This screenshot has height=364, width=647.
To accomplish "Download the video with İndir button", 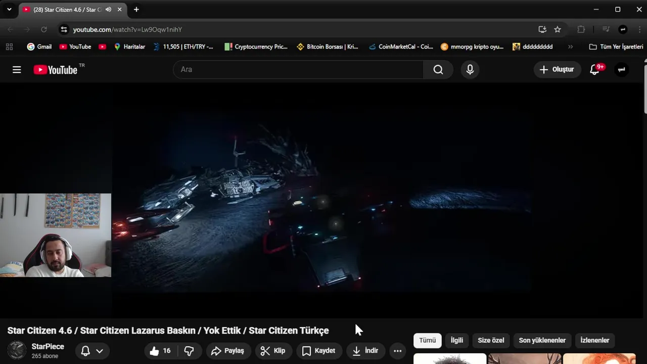I will (365, 351).
